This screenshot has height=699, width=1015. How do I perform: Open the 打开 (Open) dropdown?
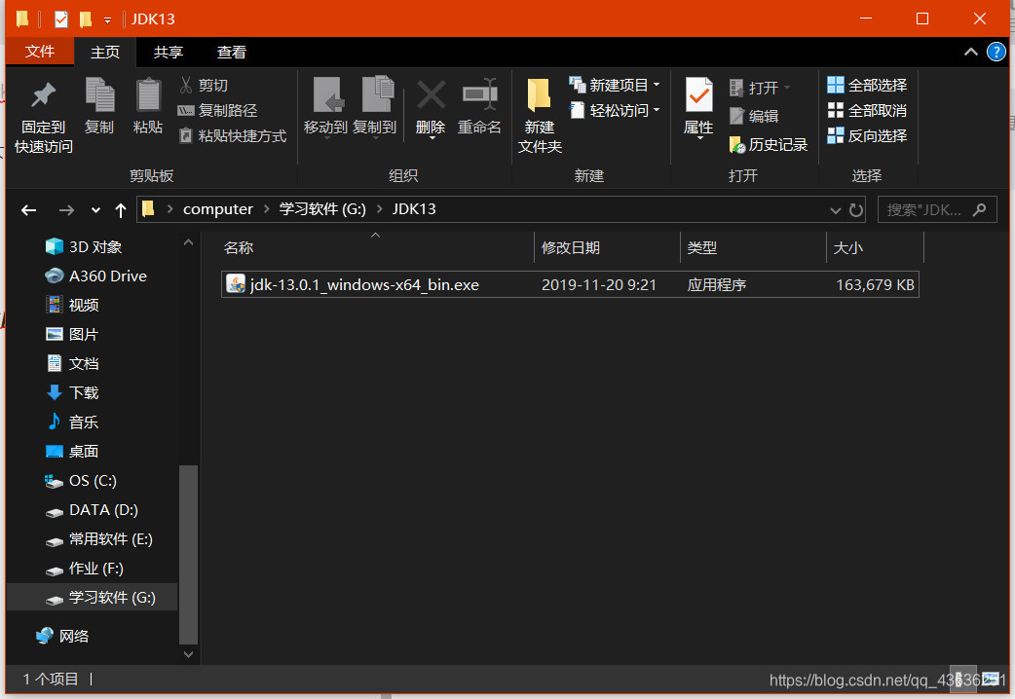pyautogui.click(x=787, y=88)
